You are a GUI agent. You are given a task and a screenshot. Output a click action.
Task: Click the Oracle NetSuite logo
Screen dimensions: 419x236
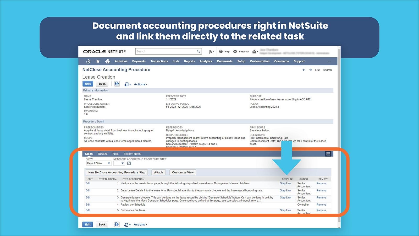click(x=104, y=52)
